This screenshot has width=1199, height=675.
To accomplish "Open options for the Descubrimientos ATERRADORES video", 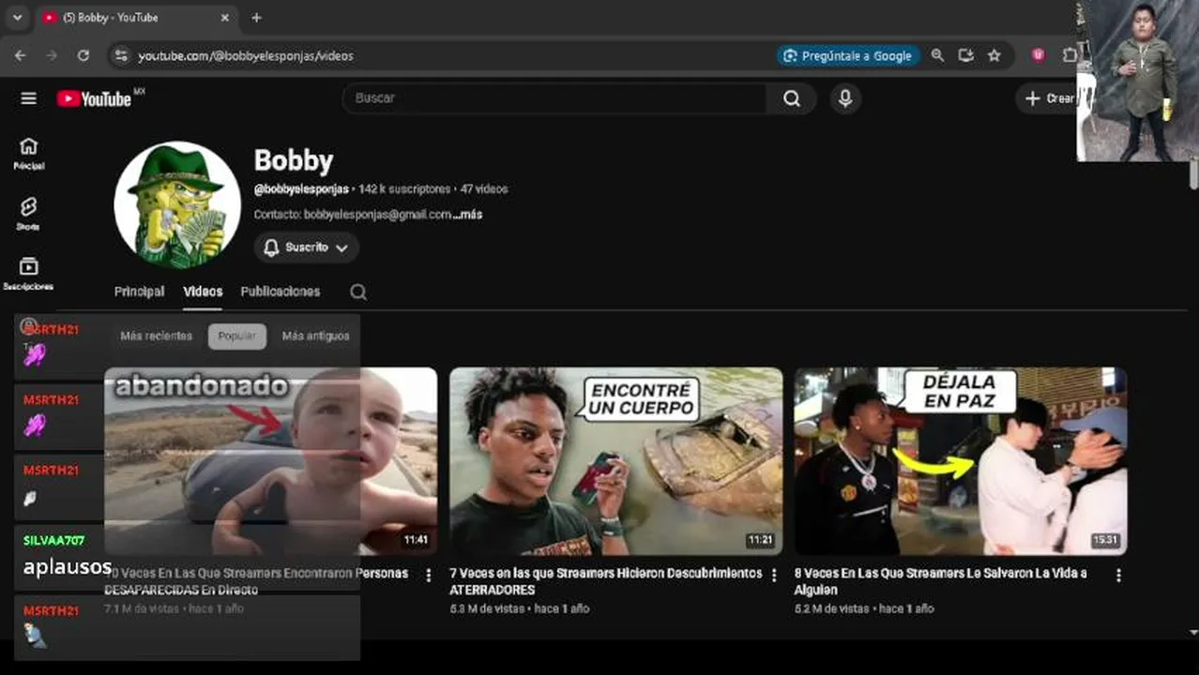I will [774, 575].
